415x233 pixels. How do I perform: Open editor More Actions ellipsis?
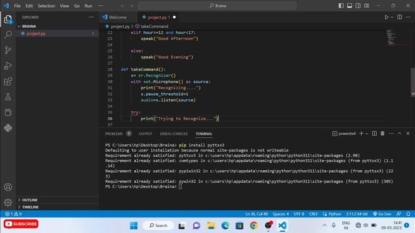coord(408,17)
